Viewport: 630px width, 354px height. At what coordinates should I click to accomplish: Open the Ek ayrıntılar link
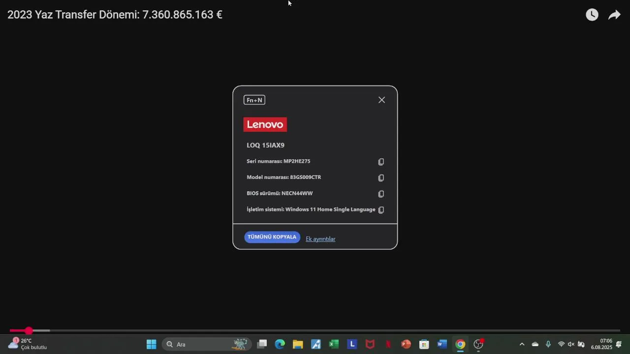click(320, 239)
